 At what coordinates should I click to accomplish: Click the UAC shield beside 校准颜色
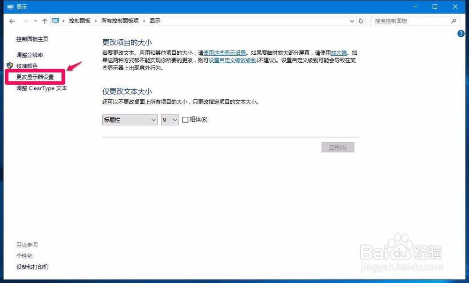tap(8, 65)
